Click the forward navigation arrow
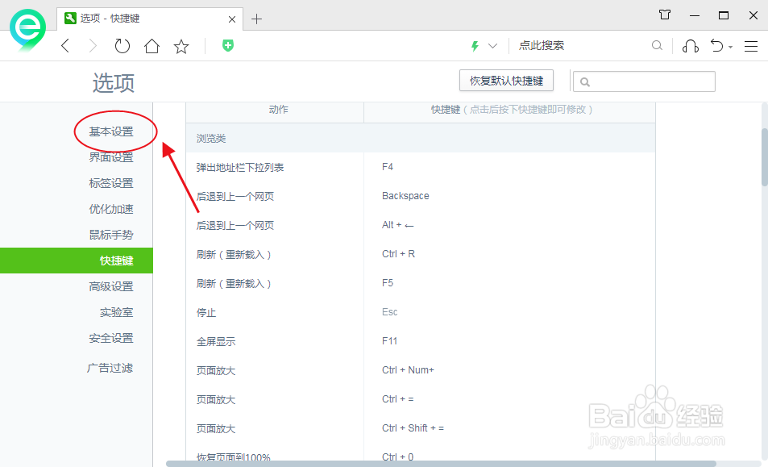Viewport: 768px width, 467px height. 93,46
